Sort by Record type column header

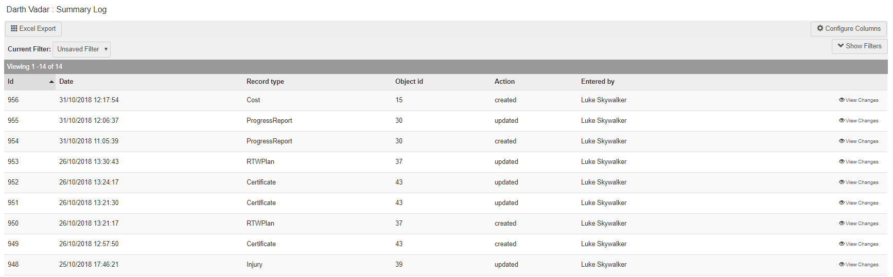point(265,82)
